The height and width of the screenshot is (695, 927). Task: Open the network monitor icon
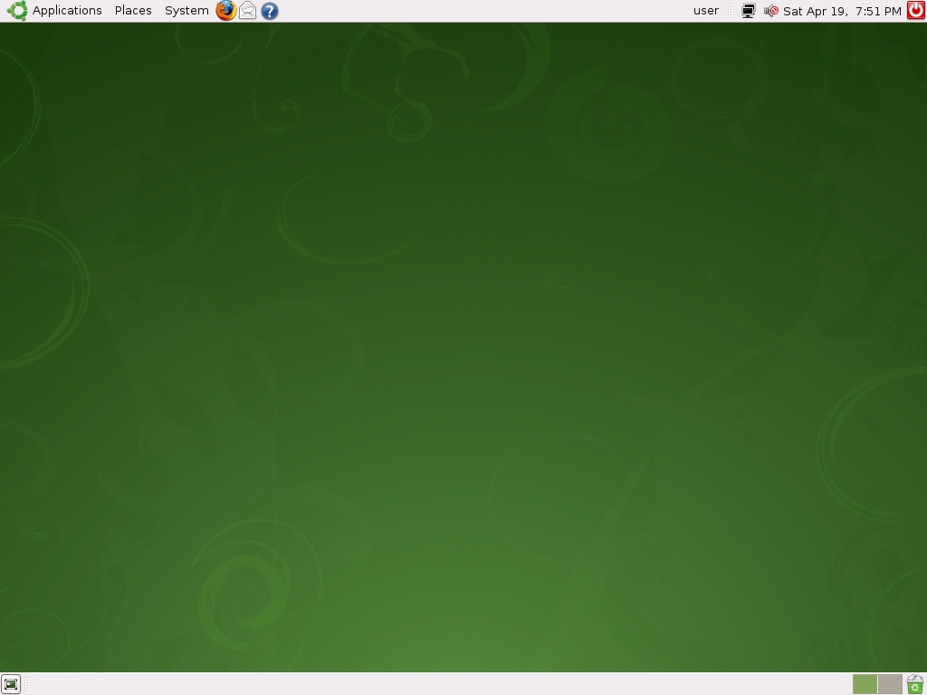(x=749, y=11)
